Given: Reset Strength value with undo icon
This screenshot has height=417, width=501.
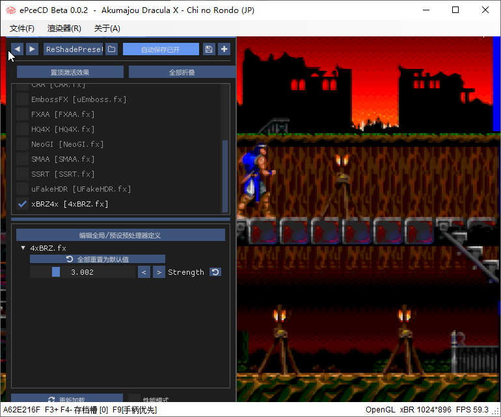Looking at the screenshot, I should click(215, 272).
